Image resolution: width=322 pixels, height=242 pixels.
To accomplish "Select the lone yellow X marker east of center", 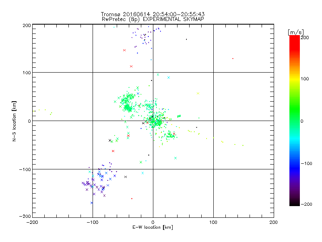I will point(198,94).
